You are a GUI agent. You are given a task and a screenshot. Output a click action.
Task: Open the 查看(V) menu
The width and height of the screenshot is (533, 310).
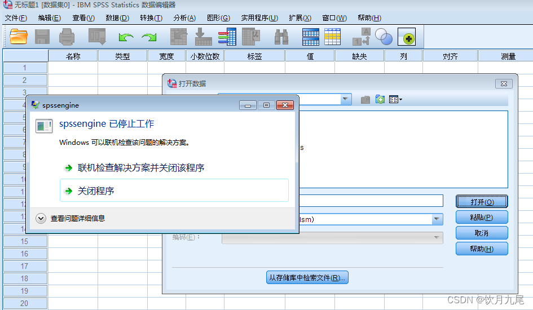(x=83, y=17)
